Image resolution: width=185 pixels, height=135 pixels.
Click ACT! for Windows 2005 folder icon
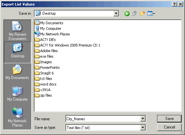(x=37, y=45)
